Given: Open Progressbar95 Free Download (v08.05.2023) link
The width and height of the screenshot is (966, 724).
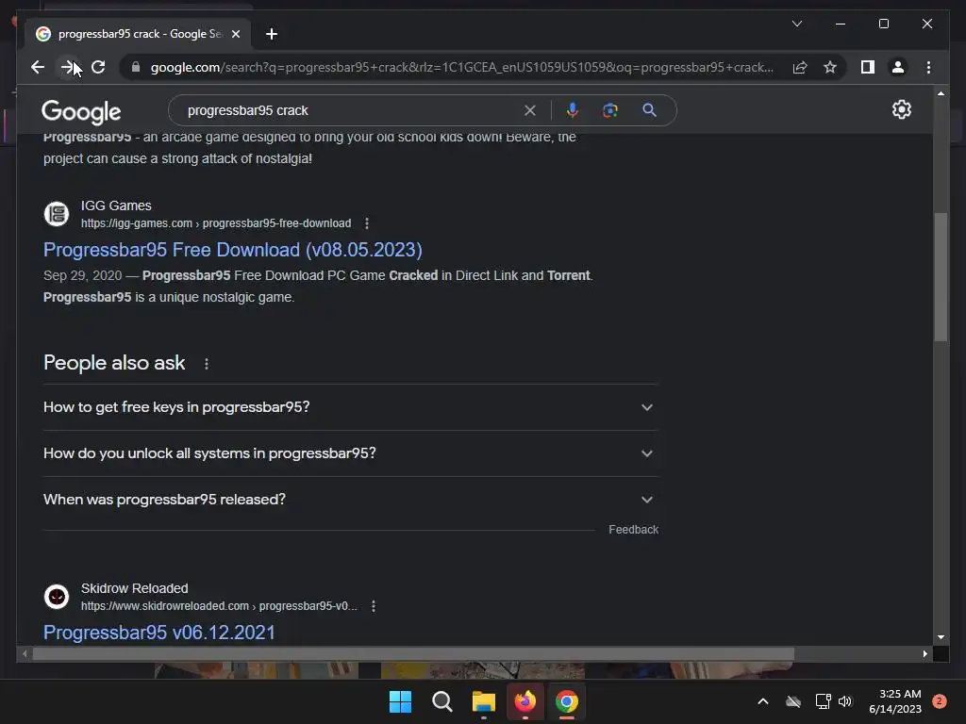Looking at the screenshot, I should [233, 249].
